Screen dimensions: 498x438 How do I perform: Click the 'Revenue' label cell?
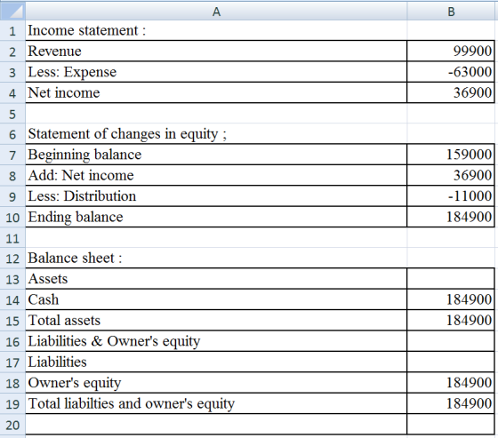216,52
